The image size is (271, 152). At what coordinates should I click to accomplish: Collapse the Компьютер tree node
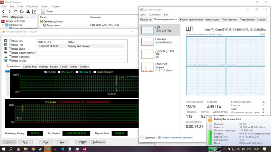[3, 25]
